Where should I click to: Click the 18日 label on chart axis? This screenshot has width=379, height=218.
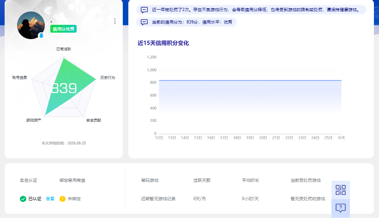[237, 138]
